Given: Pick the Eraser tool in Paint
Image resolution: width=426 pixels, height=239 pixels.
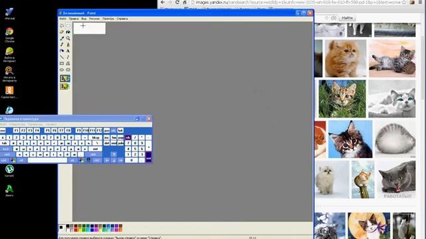Looking at the screenshot, I should pyautogui.click(x=62, y=32).
